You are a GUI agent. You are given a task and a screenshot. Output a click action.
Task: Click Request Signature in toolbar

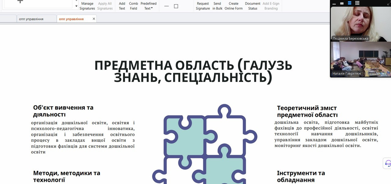click(x=203, y=6)
